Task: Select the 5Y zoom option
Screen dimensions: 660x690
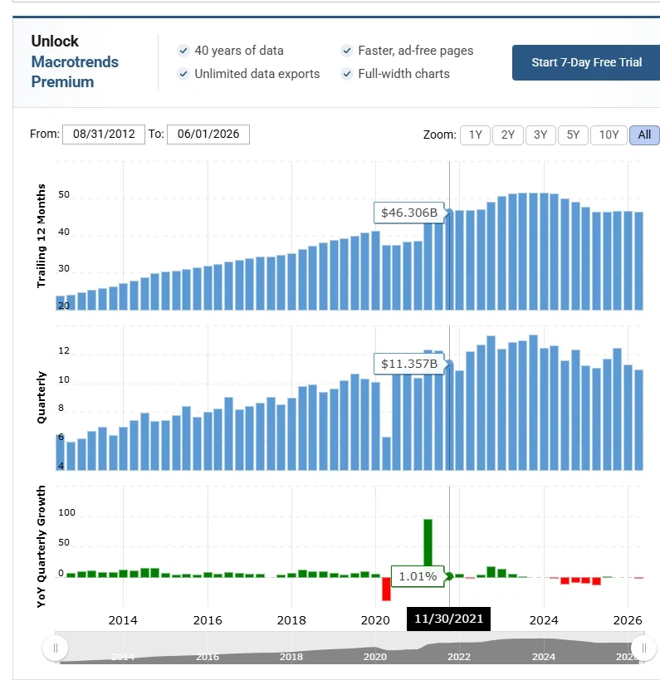Action: pyautogui.click(x=573, y=135)
